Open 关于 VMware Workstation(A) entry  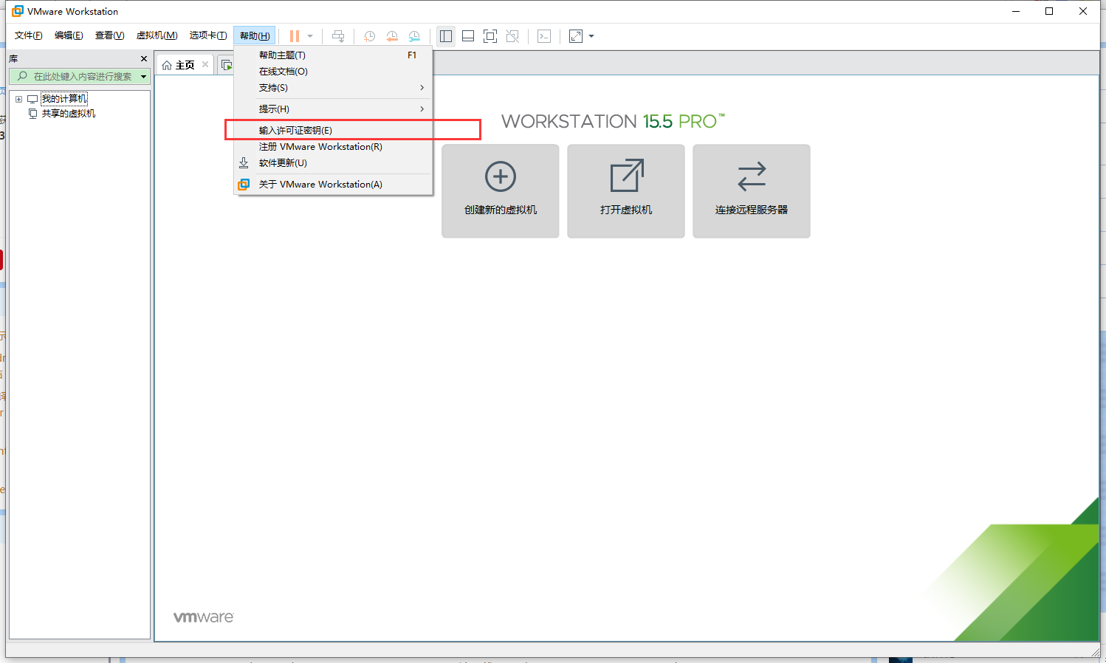[333, 185]
